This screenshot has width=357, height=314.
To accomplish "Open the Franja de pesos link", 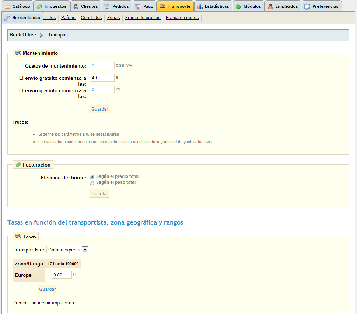I will pos(182,18).
